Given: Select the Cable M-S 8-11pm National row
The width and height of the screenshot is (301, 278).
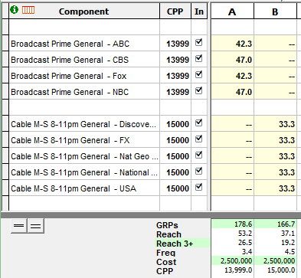Looking at the screenshot, I should coord(84,172).
